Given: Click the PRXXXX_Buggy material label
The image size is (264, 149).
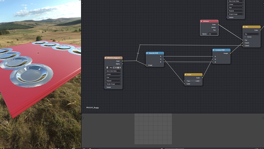Looking at the screenshot, I should coord(93,108).
